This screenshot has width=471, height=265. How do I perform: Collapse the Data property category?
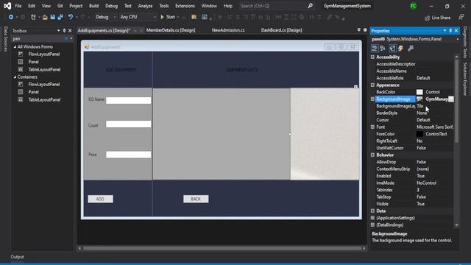pos(373,211)
